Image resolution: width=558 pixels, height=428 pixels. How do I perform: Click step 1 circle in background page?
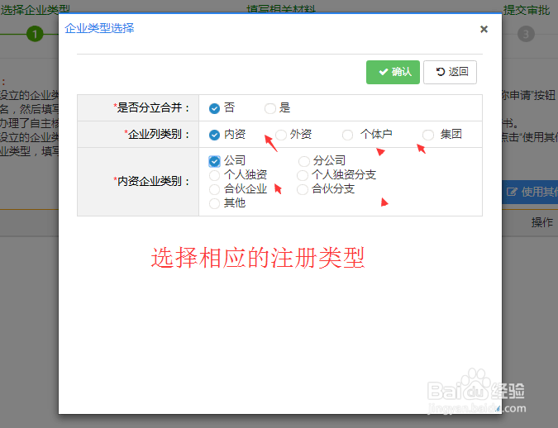[x=35, y=34]
